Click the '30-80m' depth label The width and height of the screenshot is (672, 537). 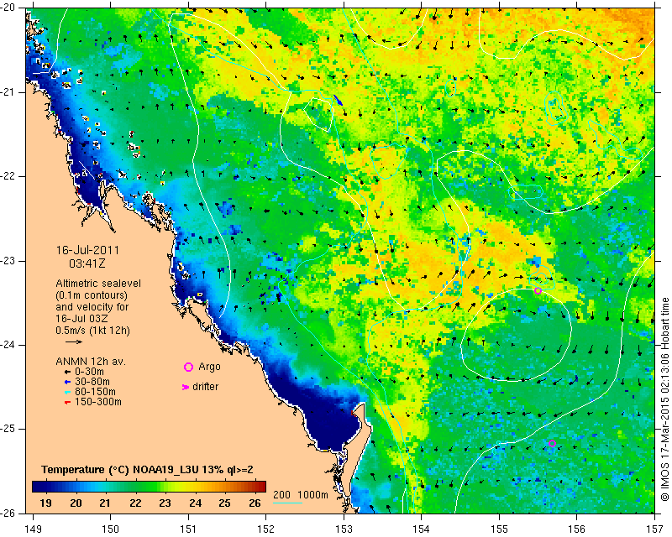(92, 382)
